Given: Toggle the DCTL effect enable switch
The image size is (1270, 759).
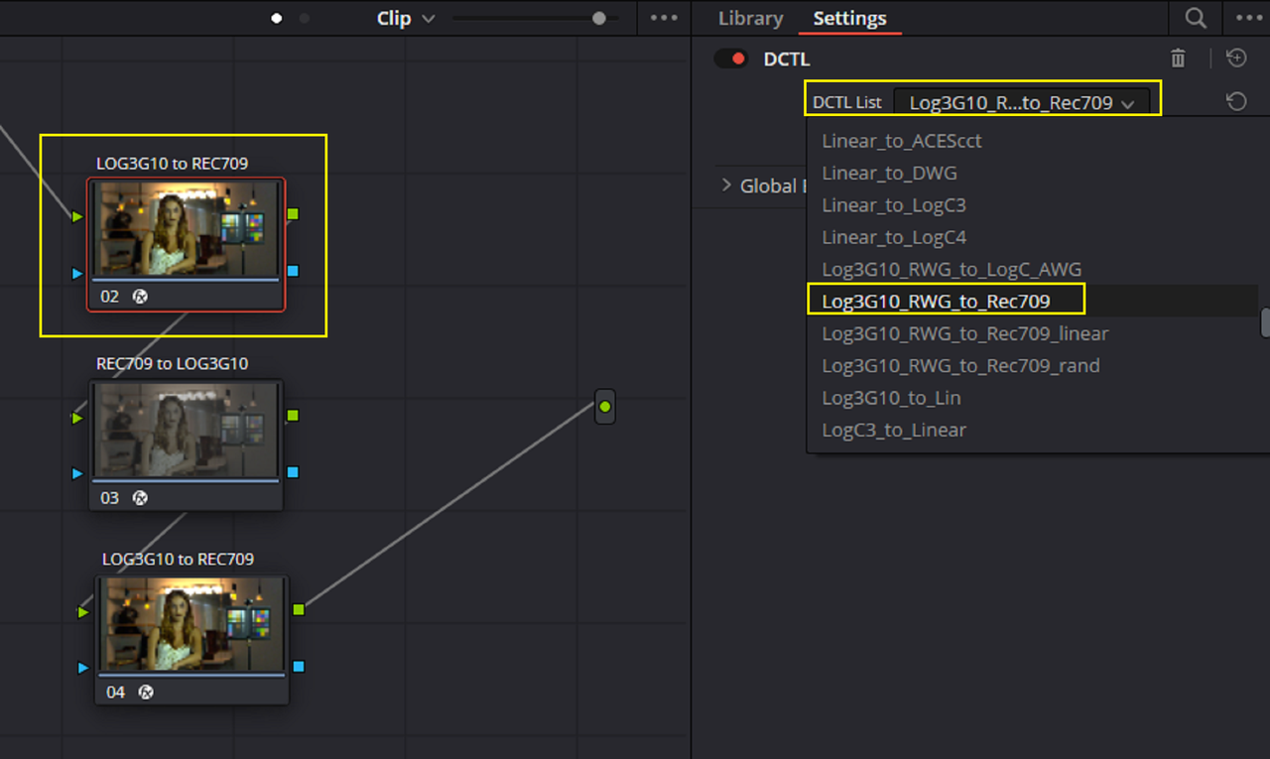Looking at the screenshot, I should pos(731,59).
